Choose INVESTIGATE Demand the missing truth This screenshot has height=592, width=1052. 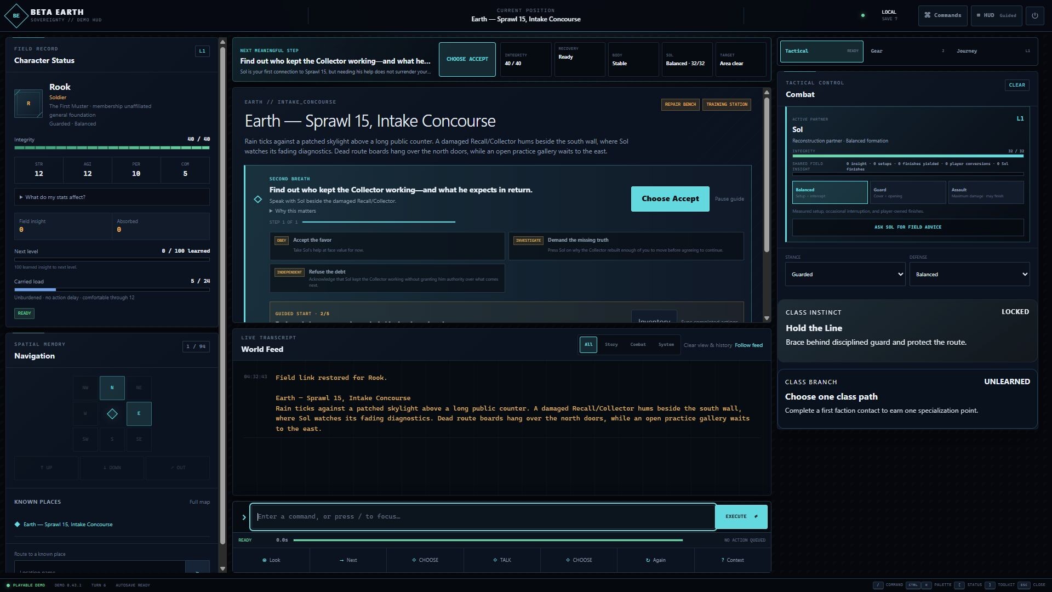[x=626, y=246]
